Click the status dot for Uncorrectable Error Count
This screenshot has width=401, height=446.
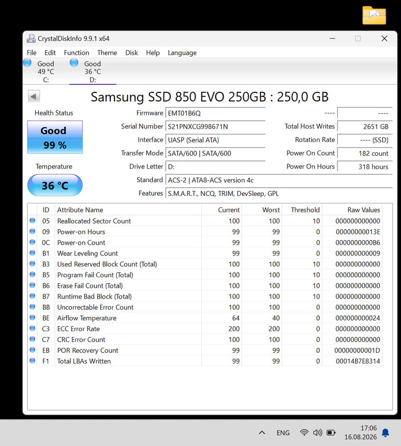(x=33, y=307)
